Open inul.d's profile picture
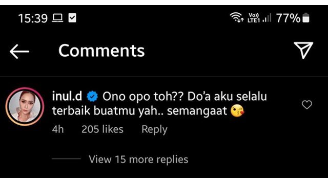Screen dimensions: 328x184 (x=25, y=107)
